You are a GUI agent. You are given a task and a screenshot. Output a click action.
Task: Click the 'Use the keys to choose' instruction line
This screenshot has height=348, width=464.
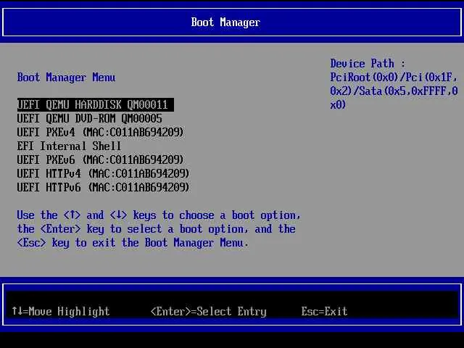[159, 215]
